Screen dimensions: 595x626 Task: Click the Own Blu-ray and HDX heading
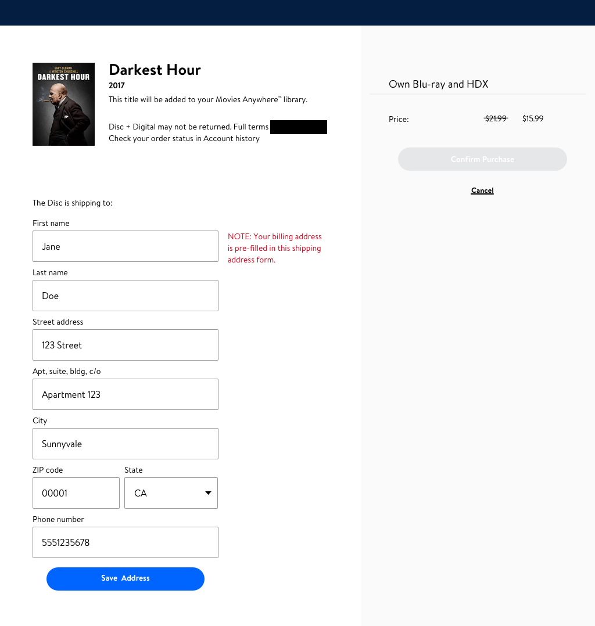coord(438,84)
